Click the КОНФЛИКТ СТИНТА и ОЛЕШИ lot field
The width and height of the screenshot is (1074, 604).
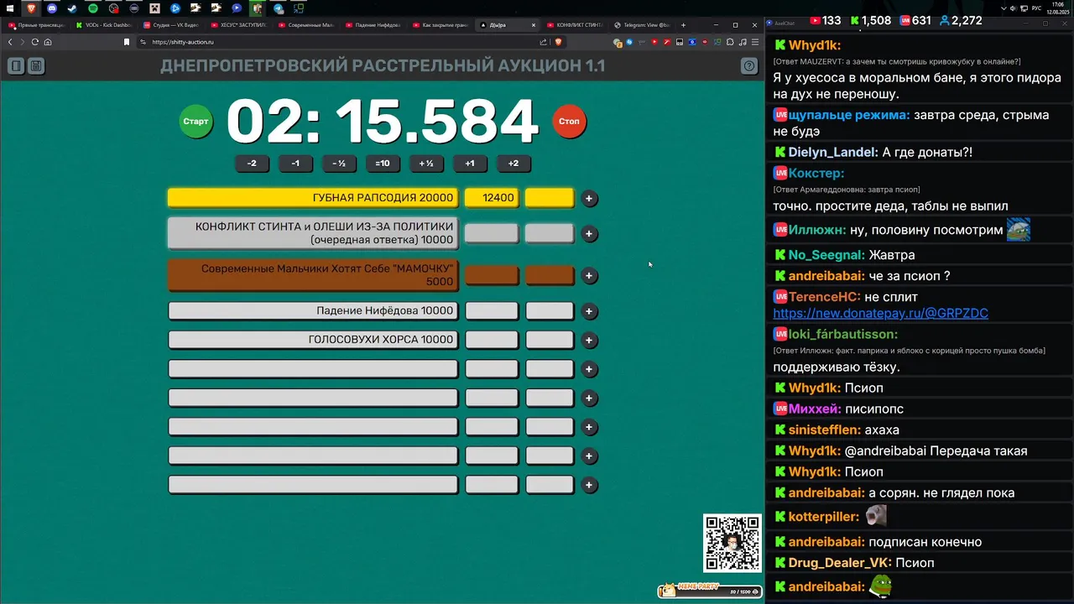point(313,233)
